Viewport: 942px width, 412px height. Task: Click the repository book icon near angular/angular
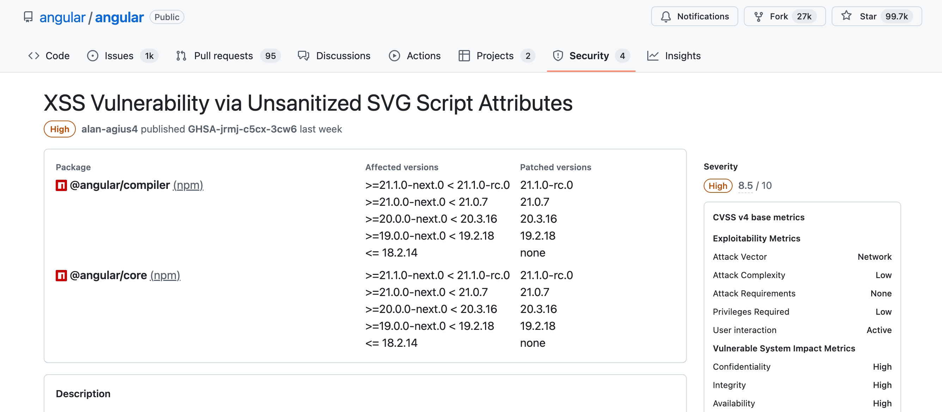(28, 17)
